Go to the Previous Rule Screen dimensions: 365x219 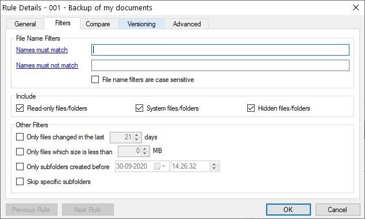(x=32, y=210)
